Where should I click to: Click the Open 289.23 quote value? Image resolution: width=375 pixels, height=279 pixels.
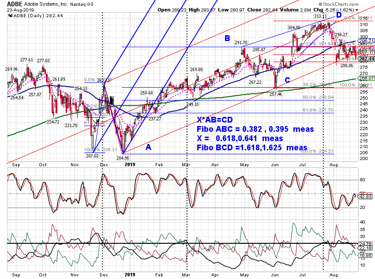pyautogui.click(x=172, y=10)
